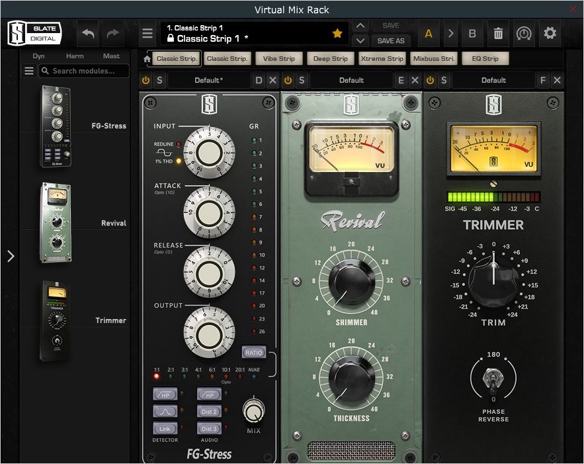Toggle power for the Trimmer slot
This screenshot has height=464, width=584.
(x=430, y=80)
